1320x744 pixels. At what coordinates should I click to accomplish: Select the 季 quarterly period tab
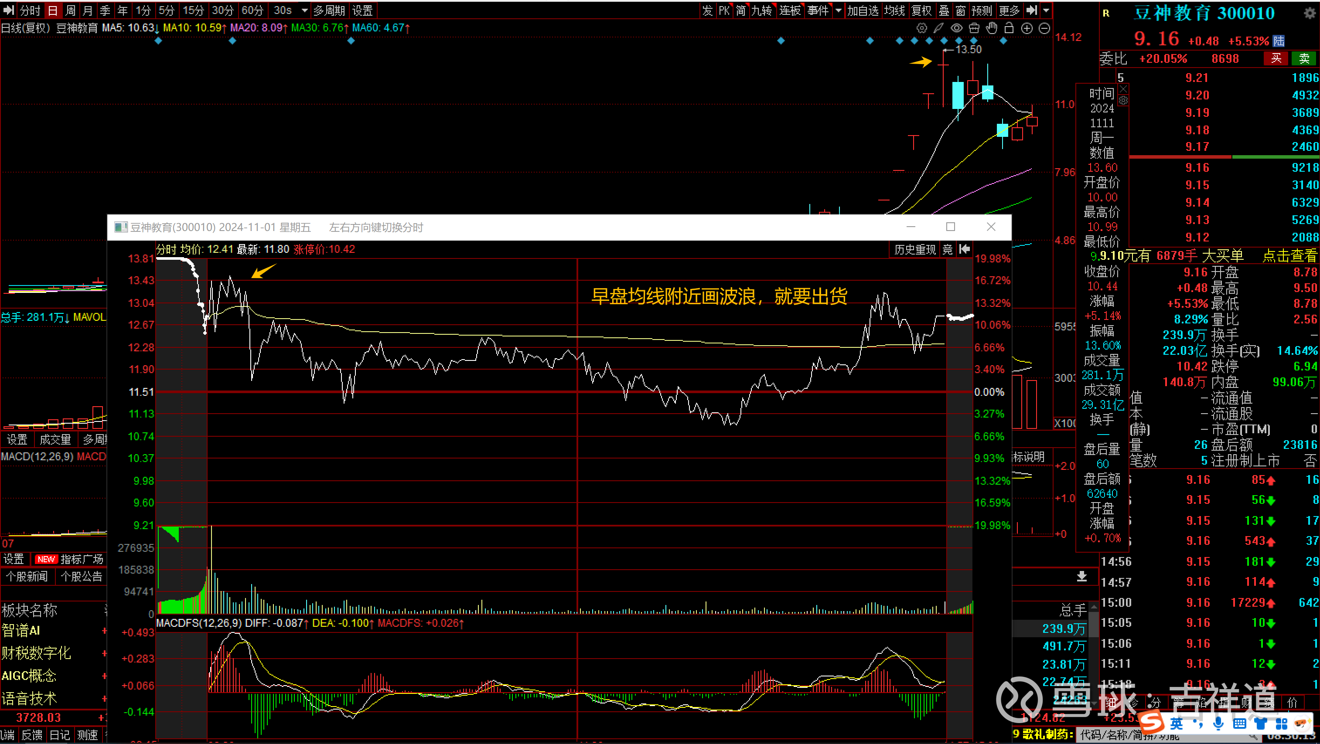click(105, 10)
